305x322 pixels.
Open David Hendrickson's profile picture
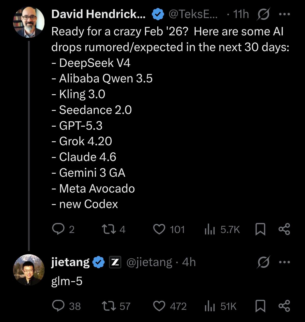coord(29,22)
